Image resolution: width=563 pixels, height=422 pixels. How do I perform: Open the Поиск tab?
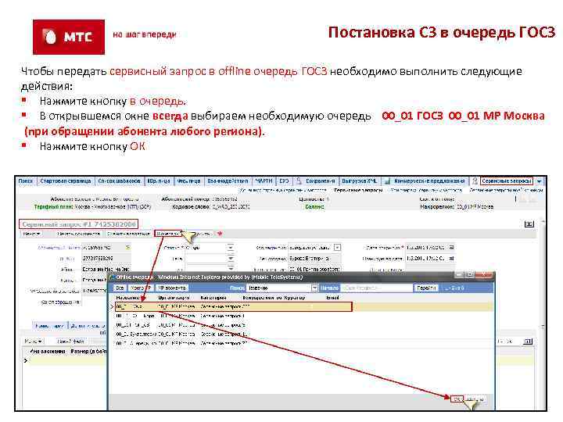click(25, 181)
